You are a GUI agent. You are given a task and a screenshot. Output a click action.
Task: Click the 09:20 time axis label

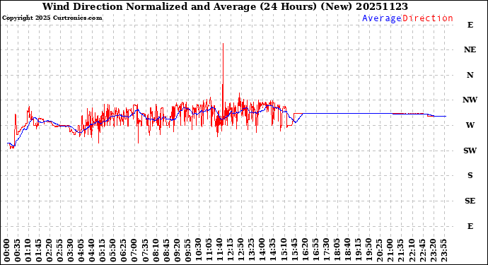pyautogui.click(x=178, y=250)
